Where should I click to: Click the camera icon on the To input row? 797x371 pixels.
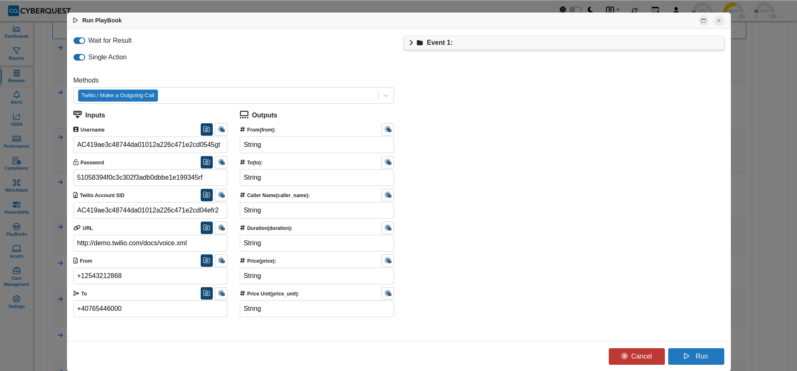point(207,293)
